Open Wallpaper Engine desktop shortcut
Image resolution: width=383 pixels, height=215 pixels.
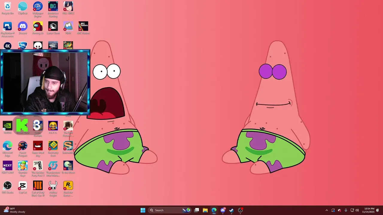[38, 10]
